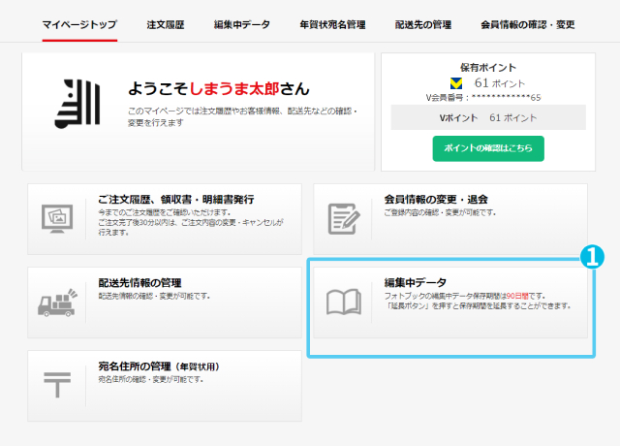620x446 pixels.
Task: Open the 会員情報の確認・変更 tab
Action: click(526, 24)
